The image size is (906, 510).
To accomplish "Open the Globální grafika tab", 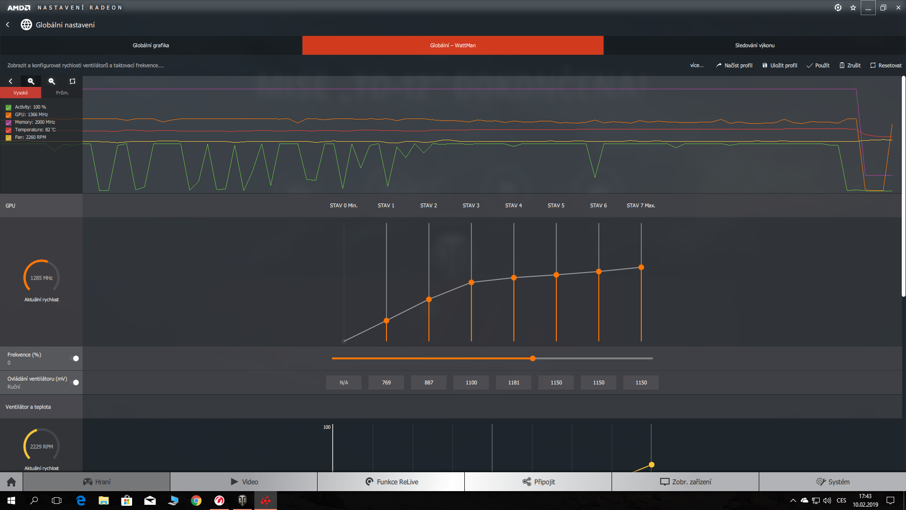I will [x=151, y=45].
